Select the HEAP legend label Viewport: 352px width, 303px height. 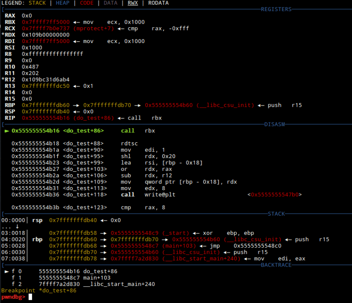62,3
